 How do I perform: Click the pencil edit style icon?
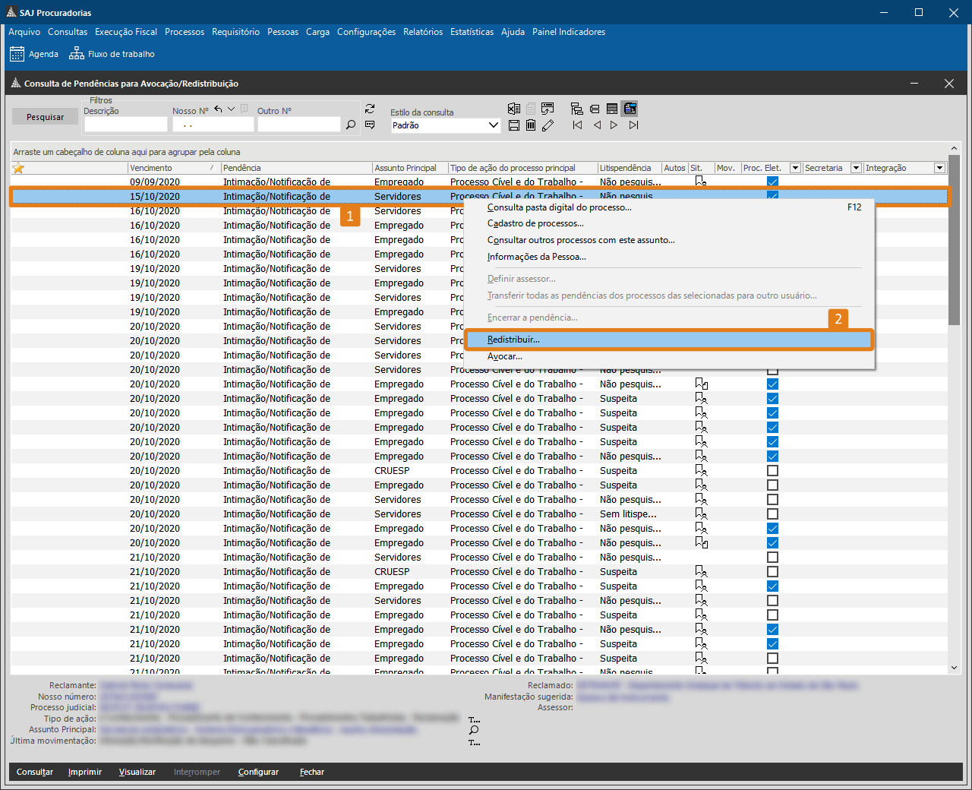(548, 125)
